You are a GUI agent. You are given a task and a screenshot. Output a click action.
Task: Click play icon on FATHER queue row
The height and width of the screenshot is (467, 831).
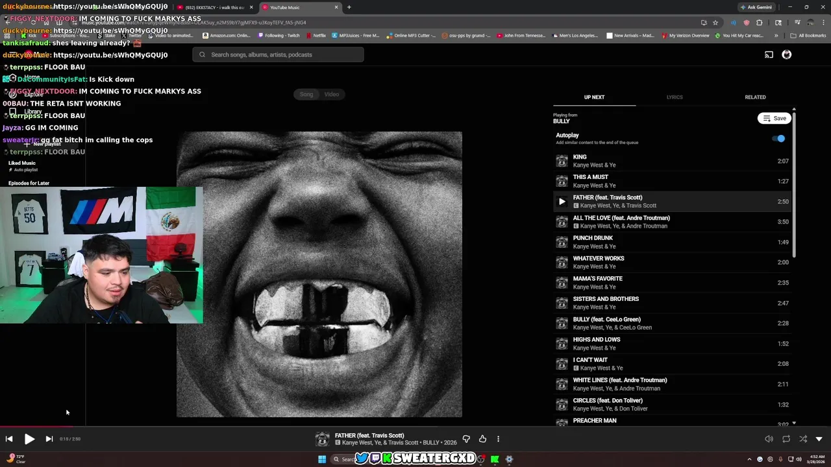click(562, 202)
